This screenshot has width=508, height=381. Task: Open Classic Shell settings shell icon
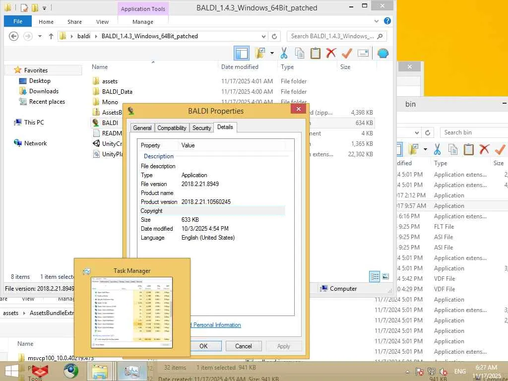[x=382, y=53]
